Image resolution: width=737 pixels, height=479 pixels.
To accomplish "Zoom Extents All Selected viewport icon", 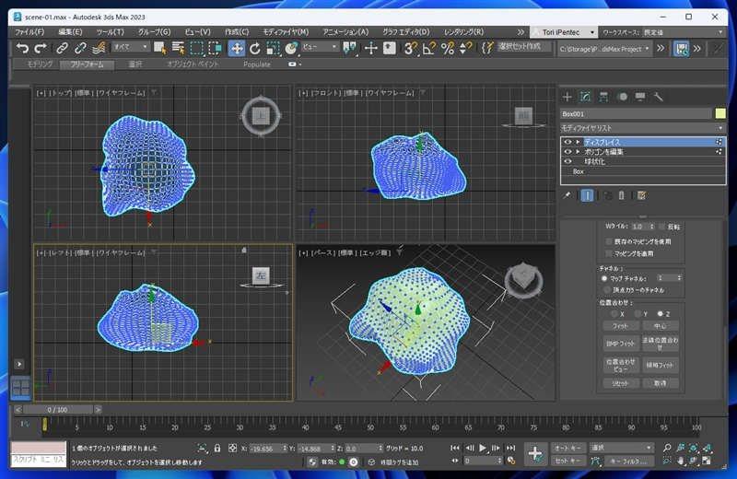I will (707, 448).
